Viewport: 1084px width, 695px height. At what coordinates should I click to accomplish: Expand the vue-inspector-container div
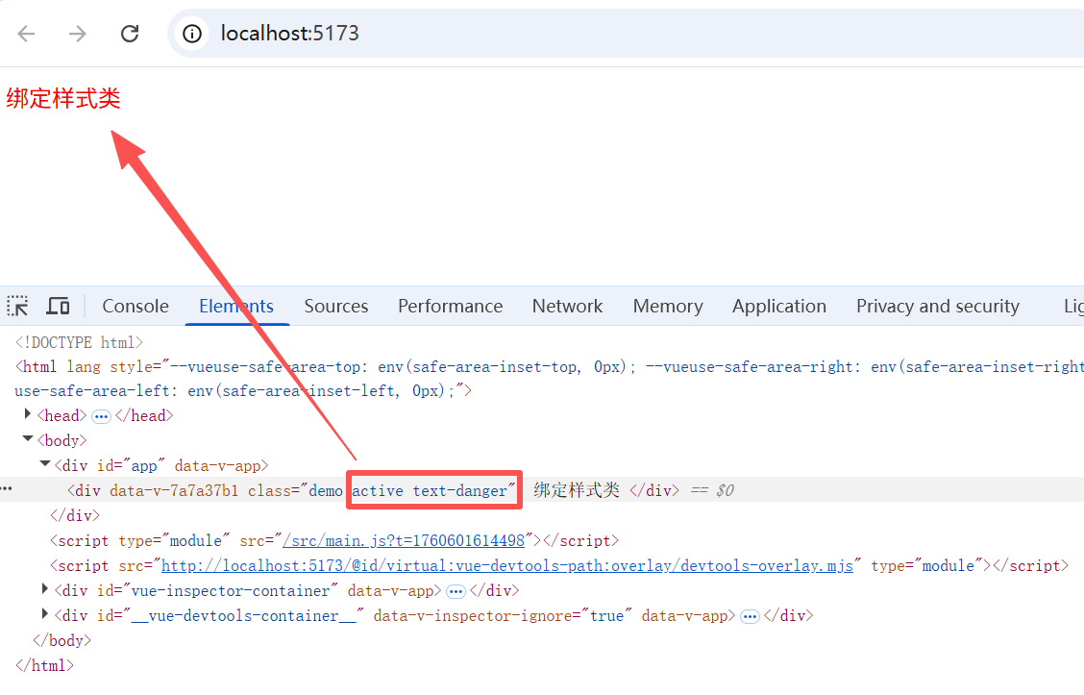(x=45, y=588)
